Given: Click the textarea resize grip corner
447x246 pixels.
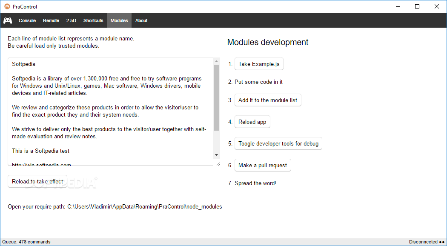Looking at the screenshot, I should 218,164.
